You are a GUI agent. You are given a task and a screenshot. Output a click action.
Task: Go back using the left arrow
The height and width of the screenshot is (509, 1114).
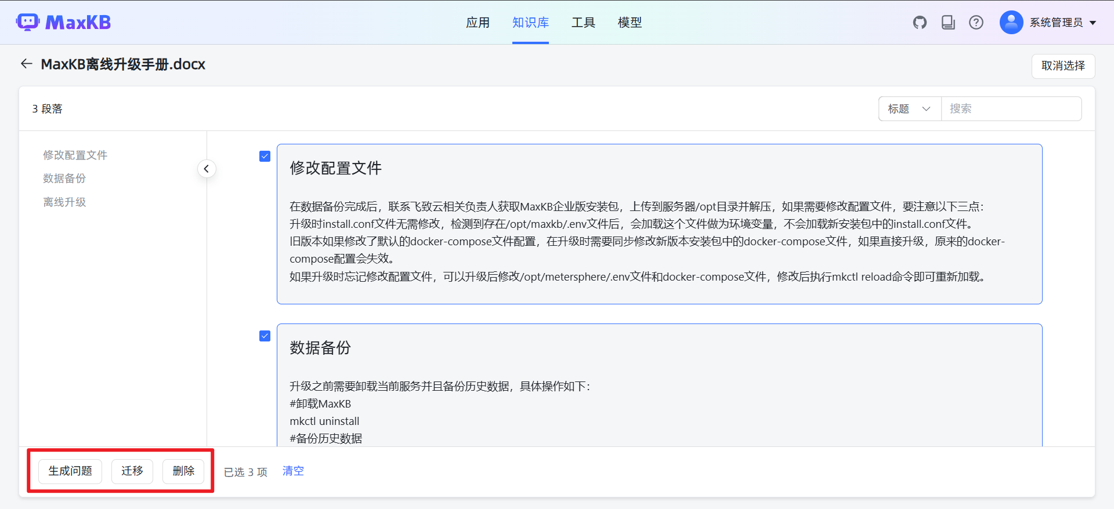click(x=26, y=64)
